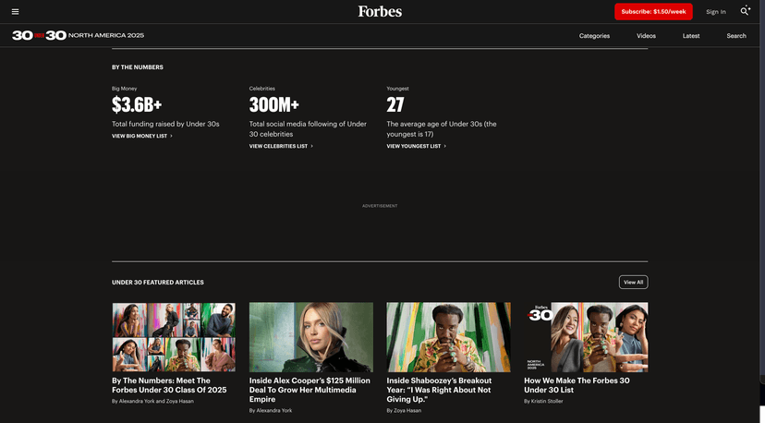Follow the View Youngest List link

tap(416, 146)
